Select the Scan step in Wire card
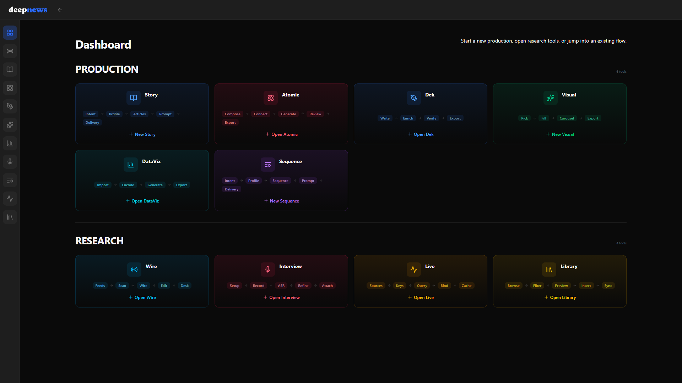Viewport: 682px width, 383px height. [x=122, y=286]
